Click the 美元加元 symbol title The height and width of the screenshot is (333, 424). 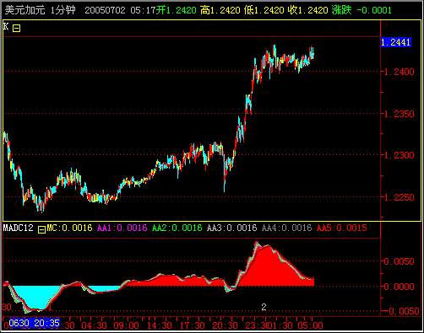(24, 10)
